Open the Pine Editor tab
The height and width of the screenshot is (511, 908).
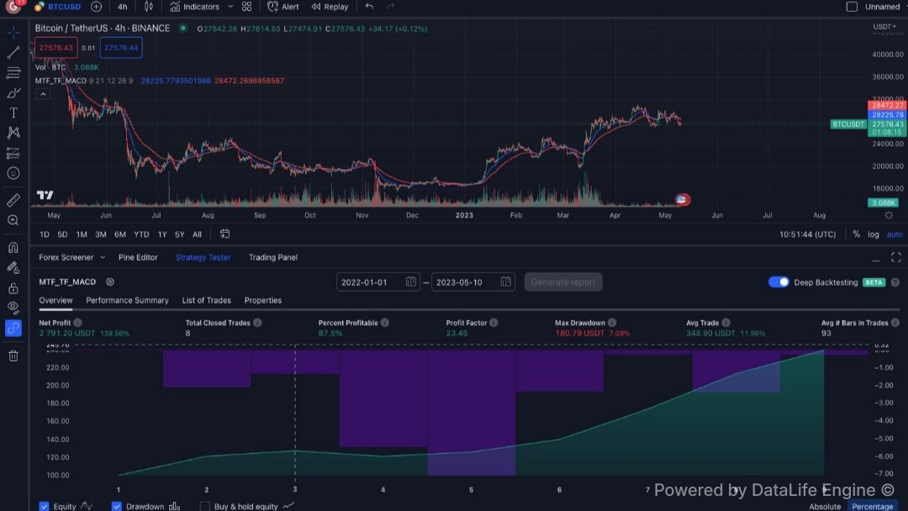[138, 257]
